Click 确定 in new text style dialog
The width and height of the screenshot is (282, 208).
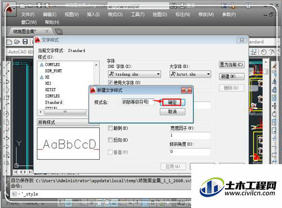tap(172, 102)
